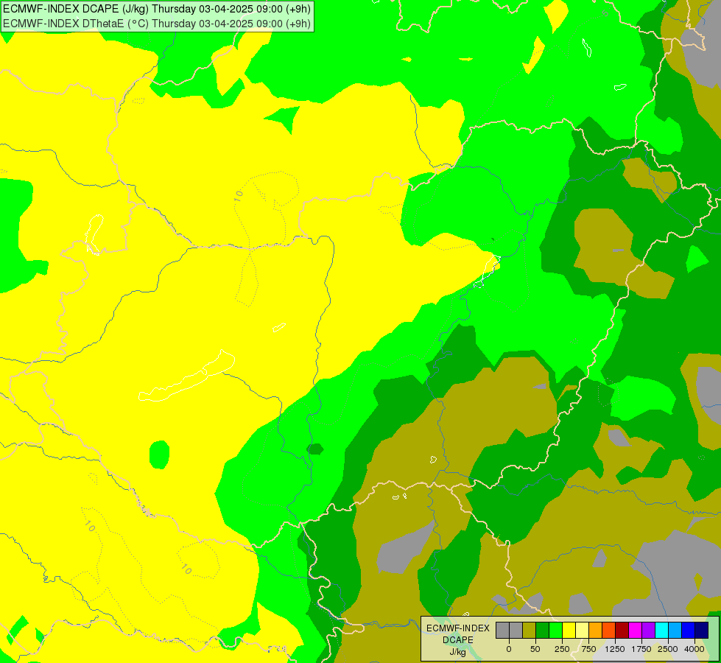This screenshot has height=663, width=721.
Task: Select the pure blue legend swatch
Action: pyautogui.click(x=689, y=630)
